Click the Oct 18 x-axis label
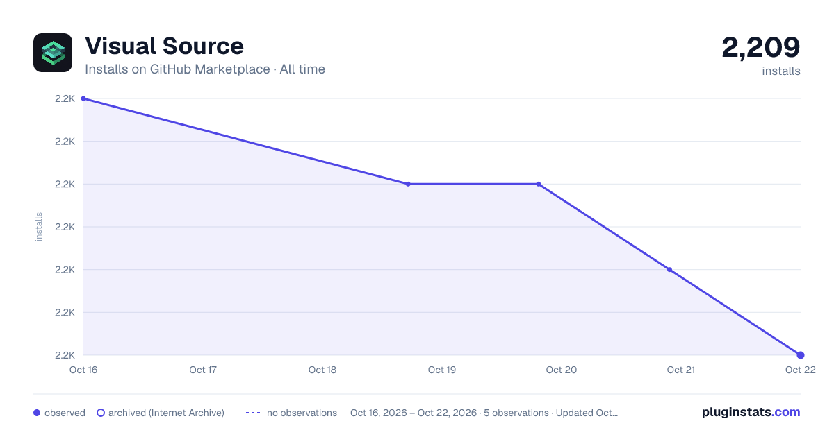Screen dimensions: 834x437 pyautogui.click(x=322, y=370)
